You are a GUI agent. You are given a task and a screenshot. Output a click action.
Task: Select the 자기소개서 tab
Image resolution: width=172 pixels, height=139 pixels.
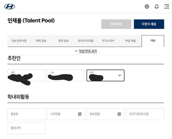[108, 41]
